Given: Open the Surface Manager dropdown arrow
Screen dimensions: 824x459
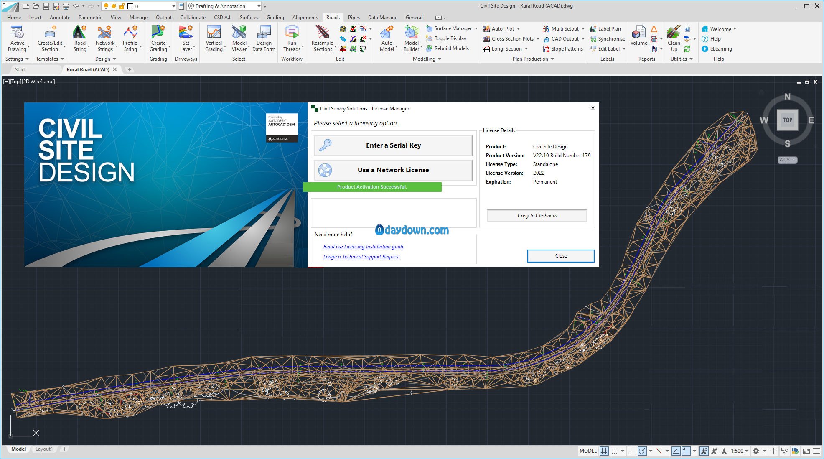Looking at the screenshot, I should tap(476, 28).
